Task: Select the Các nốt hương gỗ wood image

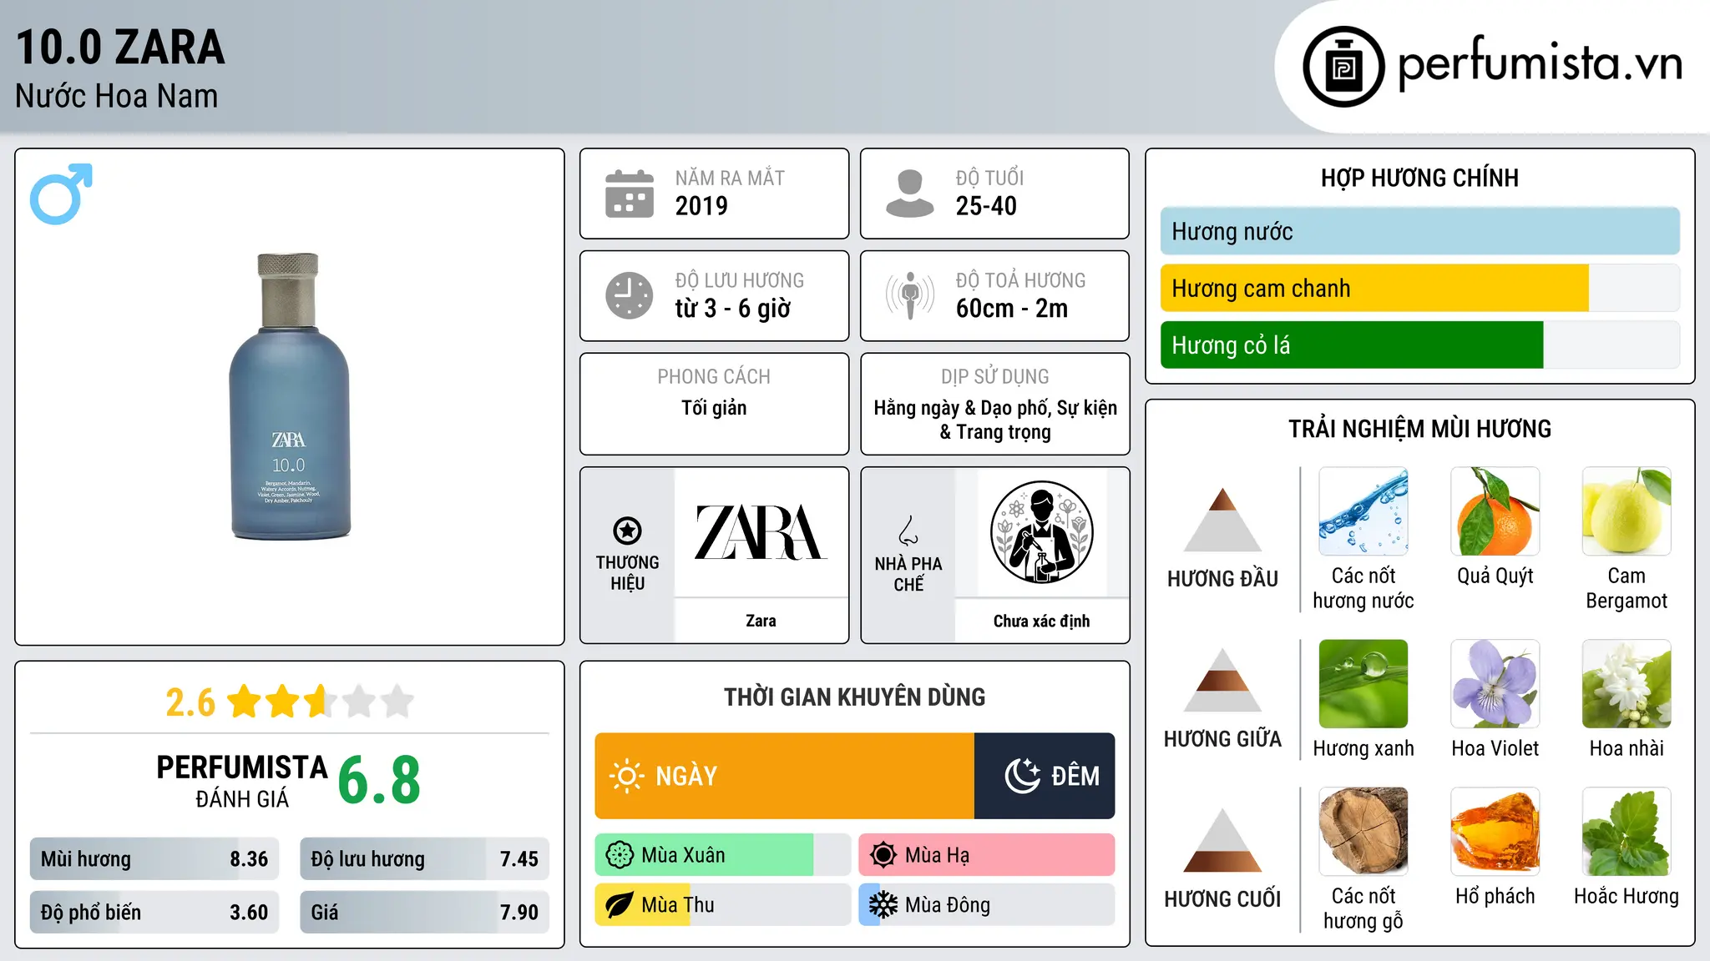Action: coord(1363,832)
